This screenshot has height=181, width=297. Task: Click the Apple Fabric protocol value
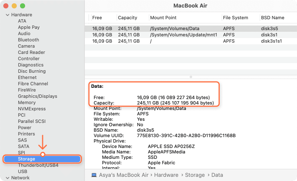click(x=161, y=163)
